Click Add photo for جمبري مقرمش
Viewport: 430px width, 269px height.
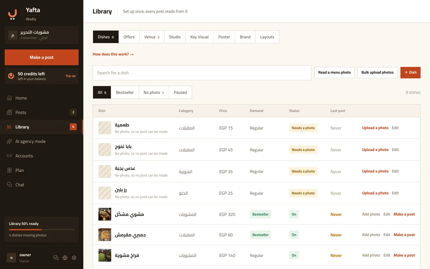click(371, 235)
